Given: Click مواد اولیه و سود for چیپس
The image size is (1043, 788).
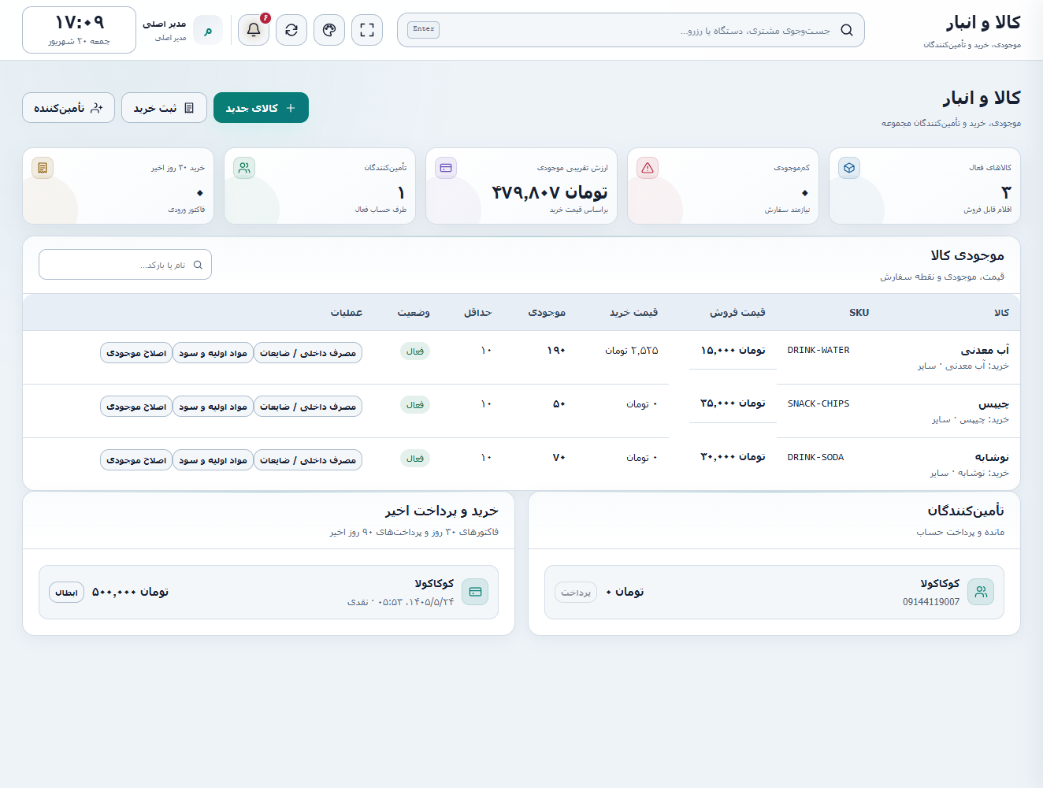Looking at the screenshot, I should pos(213,407).
